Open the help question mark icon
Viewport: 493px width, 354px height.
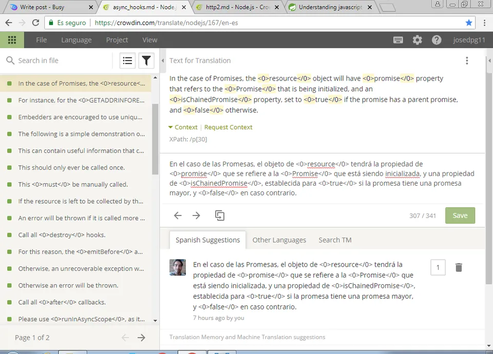point(437,40)
